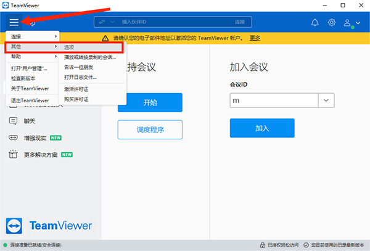The image size is (370, 251).
Task: Click the augmented reality goggles icon
Action: [13, 138]
